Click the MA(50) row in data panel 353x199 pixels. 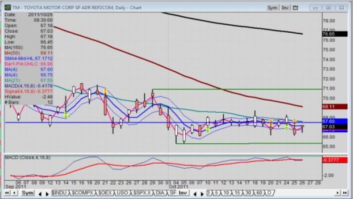click(29, 53)
